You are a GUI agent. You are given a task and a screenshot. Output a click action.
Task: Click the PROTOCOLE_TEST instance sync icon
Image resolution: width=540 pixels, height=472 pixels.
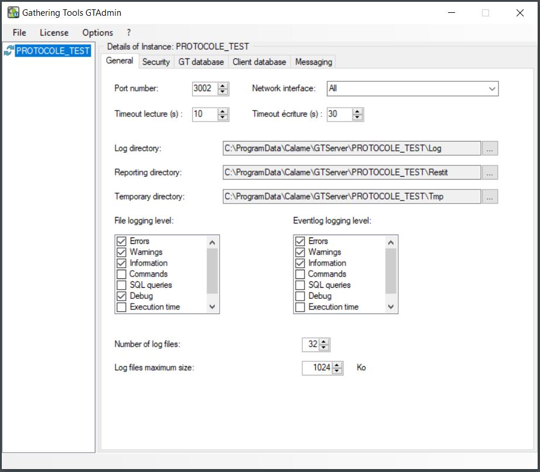[9, 50]
